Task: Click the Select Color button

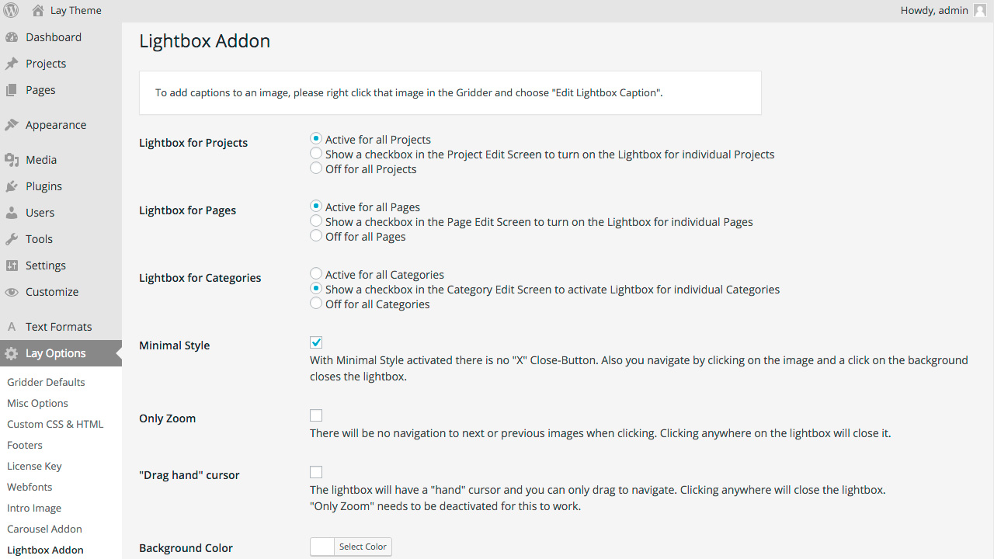Action: point(363,547)
